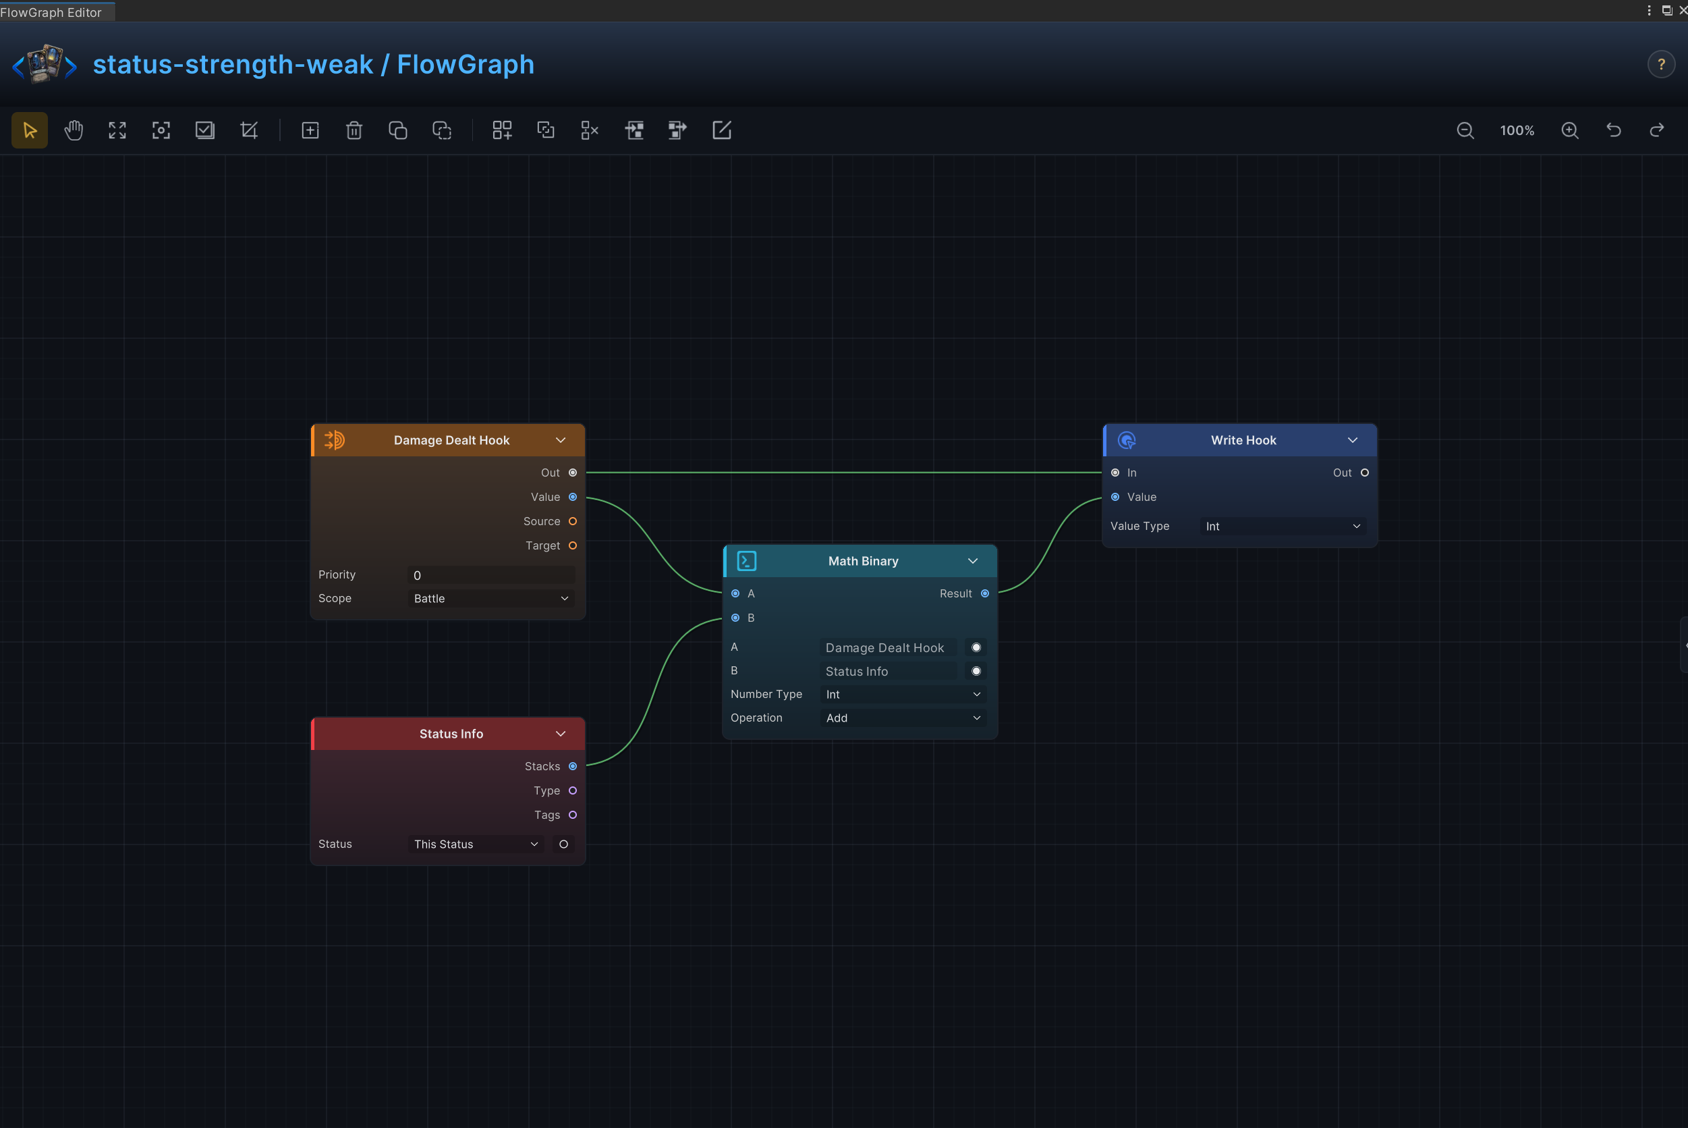Click the Status Info node title
This screenshot has height=1128, width=1688.
click(451, 733)
